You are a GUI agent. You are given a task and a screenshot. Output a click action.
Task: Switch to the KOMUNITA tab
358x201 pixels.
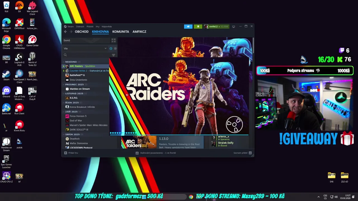(x=121, y=32)
